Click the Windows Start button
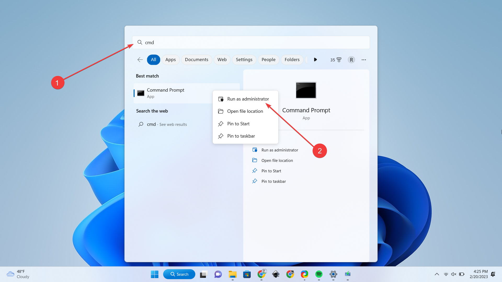This screenshot has height=282, width=502. pyautogui.click(x=155, y=274)
